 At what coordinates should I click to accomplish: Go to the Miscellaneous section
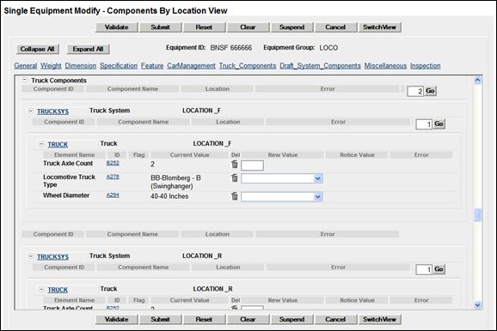(x=385, y=66)
